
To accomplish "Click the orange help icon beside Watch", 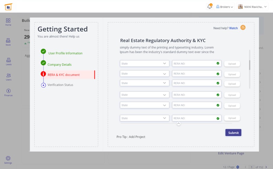I will [243, 28].
